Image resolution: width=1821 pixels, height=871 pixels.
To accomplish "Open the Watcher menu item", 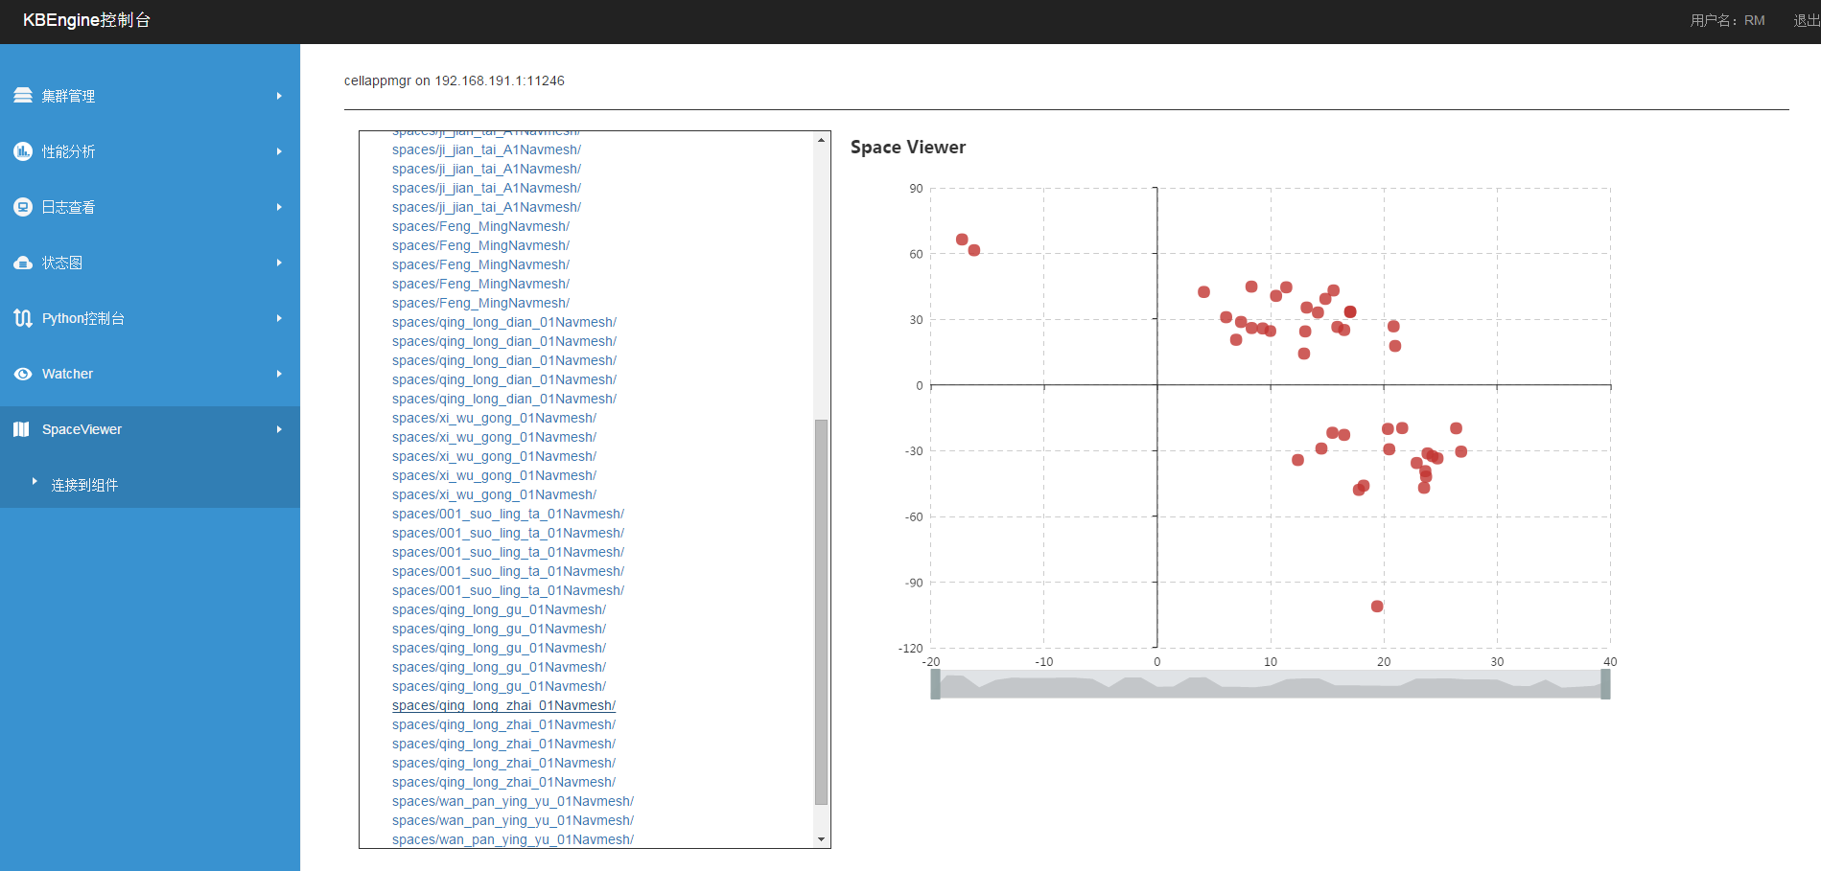I will click(150, 374).
